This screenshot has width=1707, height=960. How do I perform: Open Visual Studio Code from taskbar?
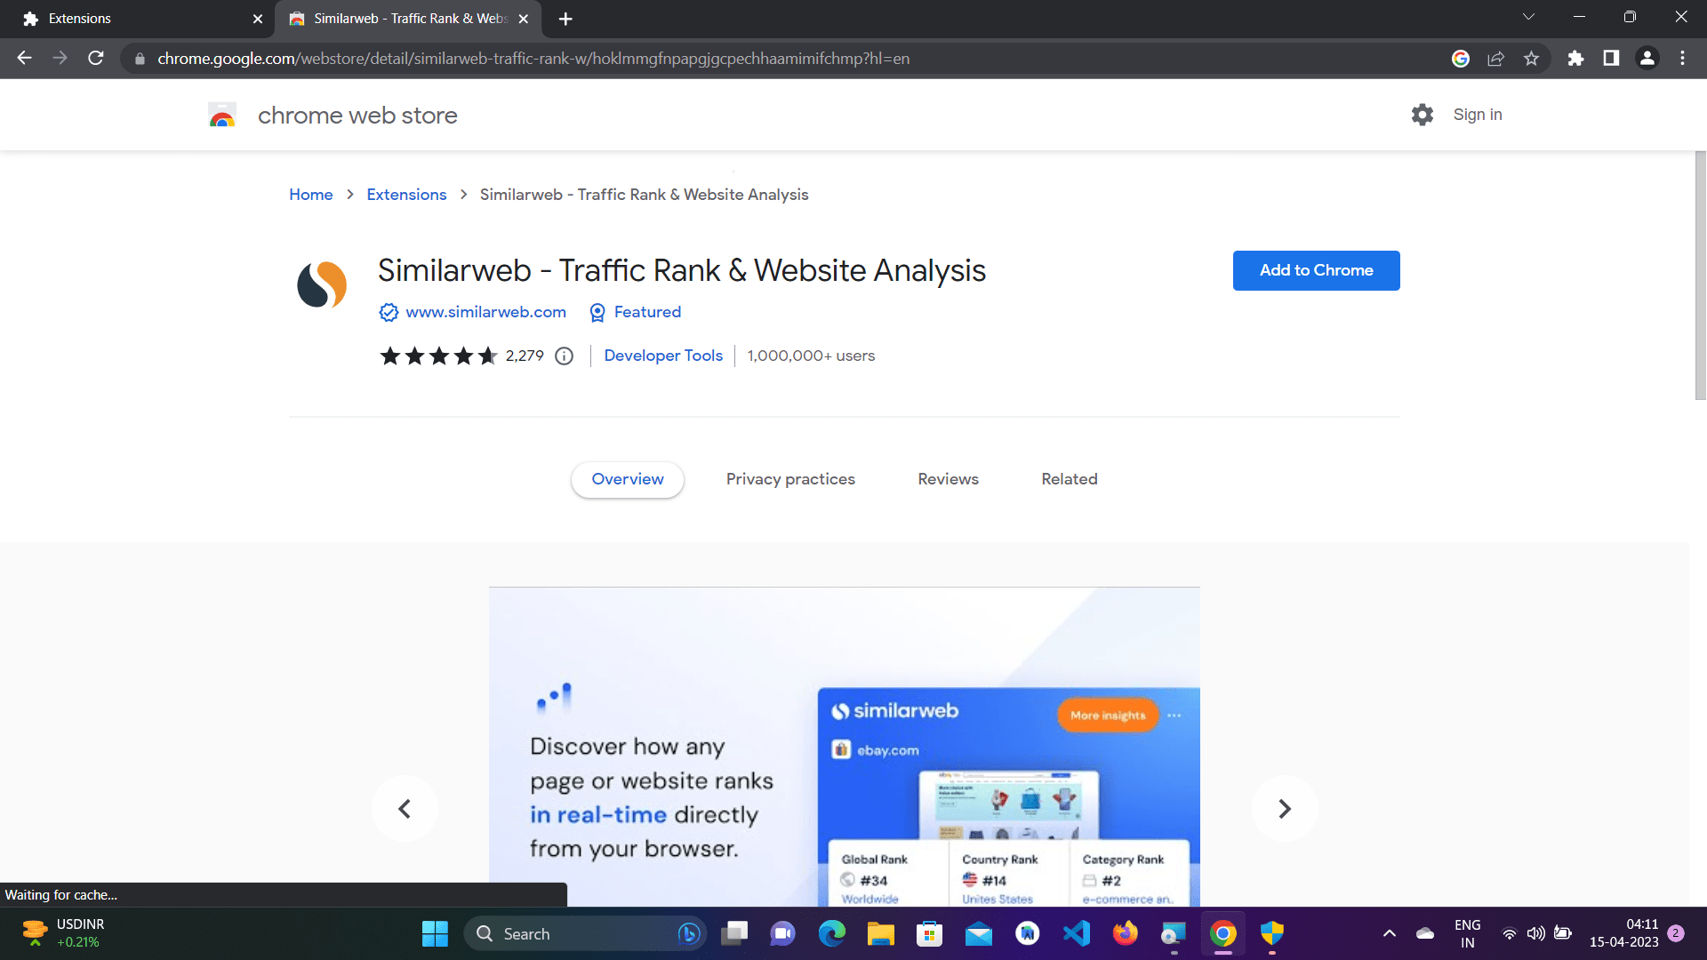pos(1077,933)
